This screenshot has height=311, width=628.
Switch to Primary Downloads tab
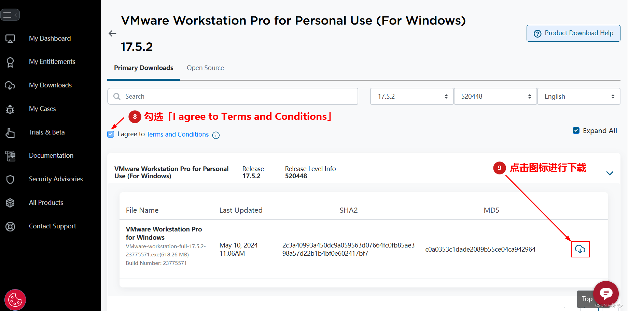pos(143,68)
